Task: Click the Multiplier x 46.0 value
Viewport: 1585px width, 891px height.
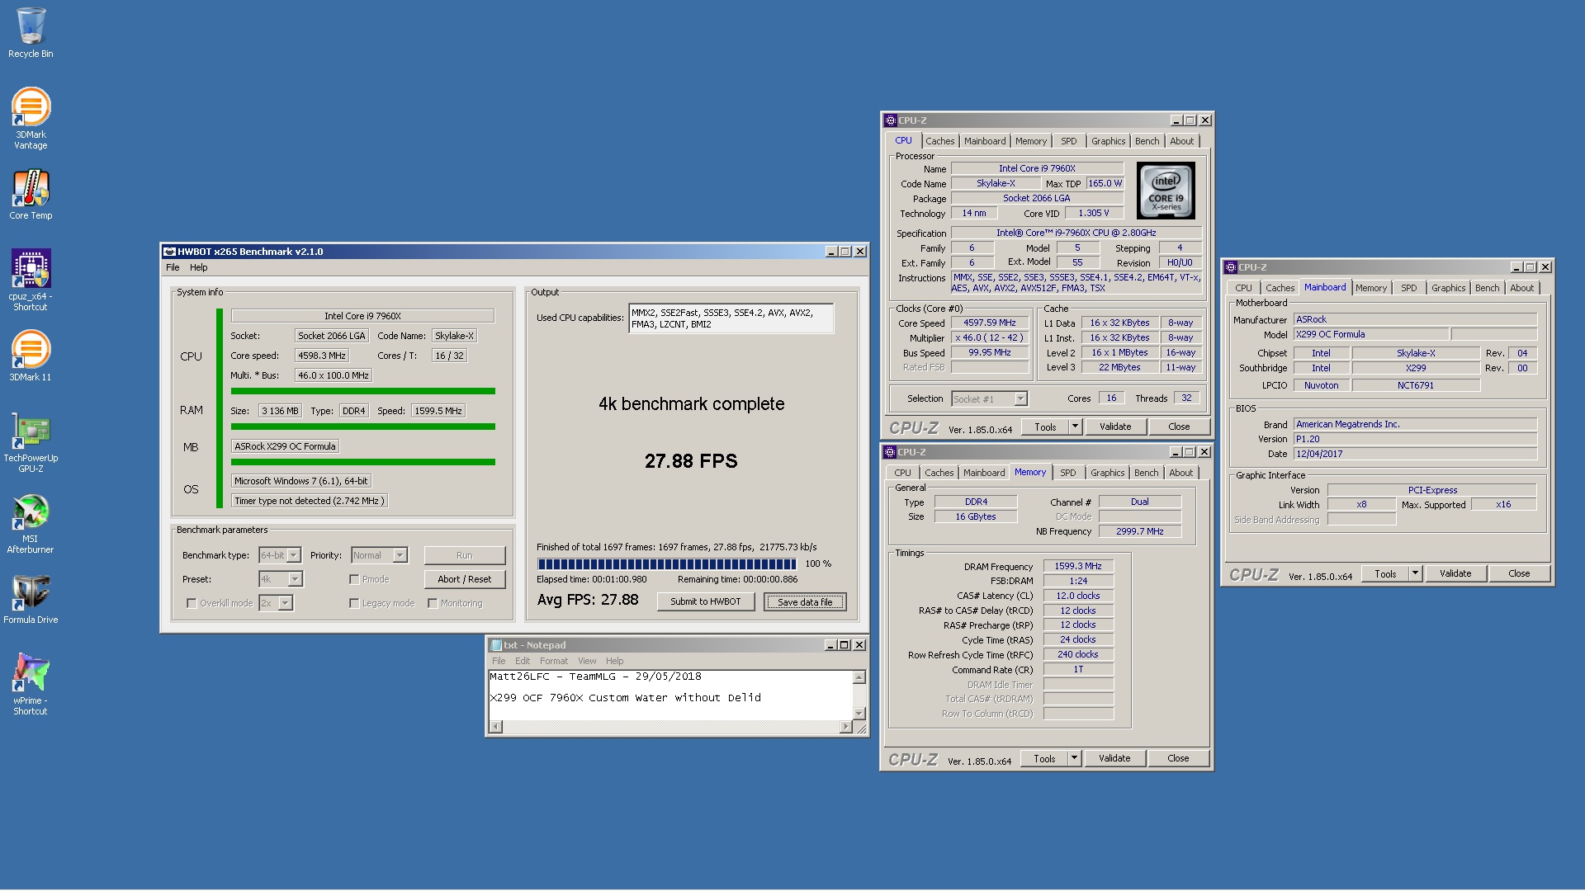Action: click(x=990, y=337)
